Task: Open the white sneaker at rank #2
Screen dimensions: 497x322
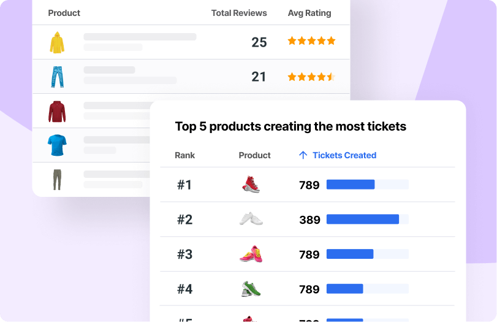Action: (x=251, y=219)
